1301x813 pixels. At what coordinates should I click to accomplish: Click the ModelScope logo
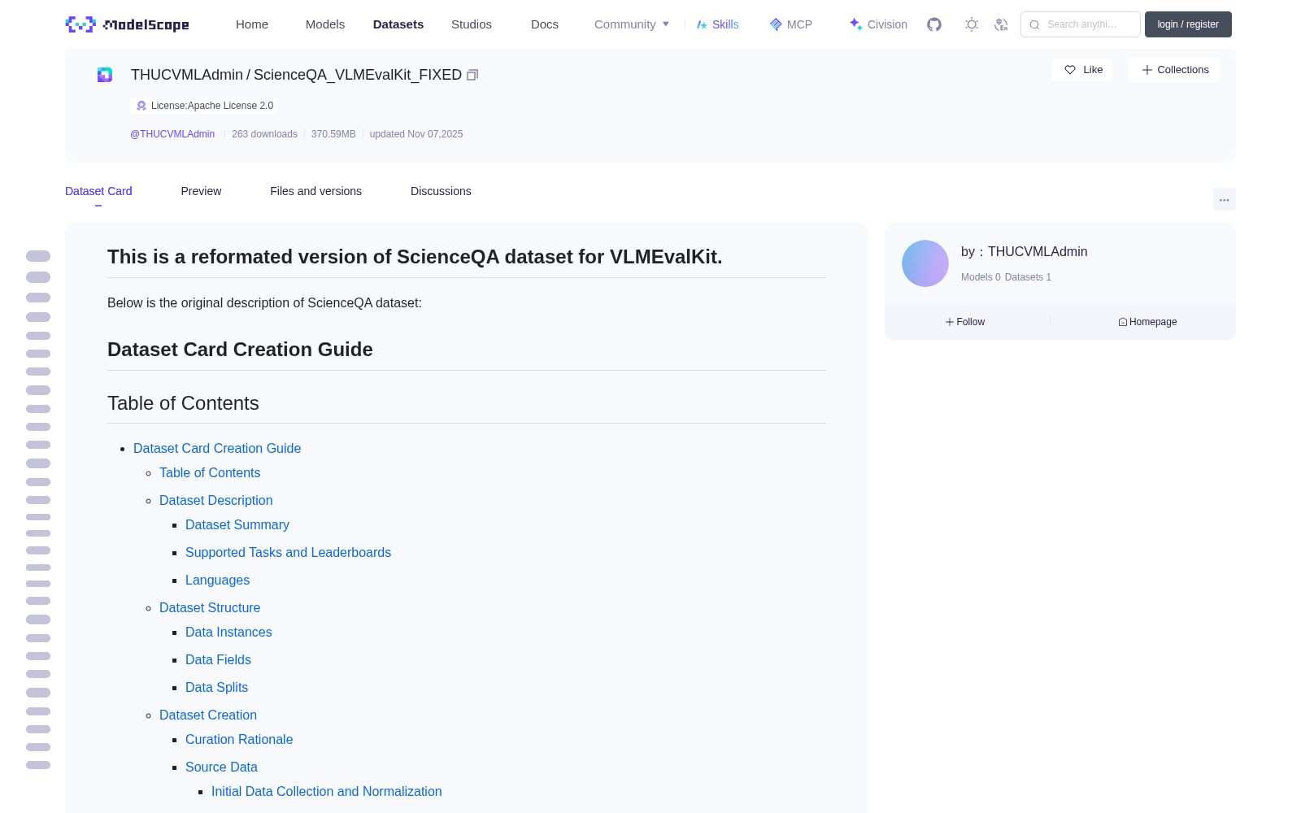[x=127, y=24]
